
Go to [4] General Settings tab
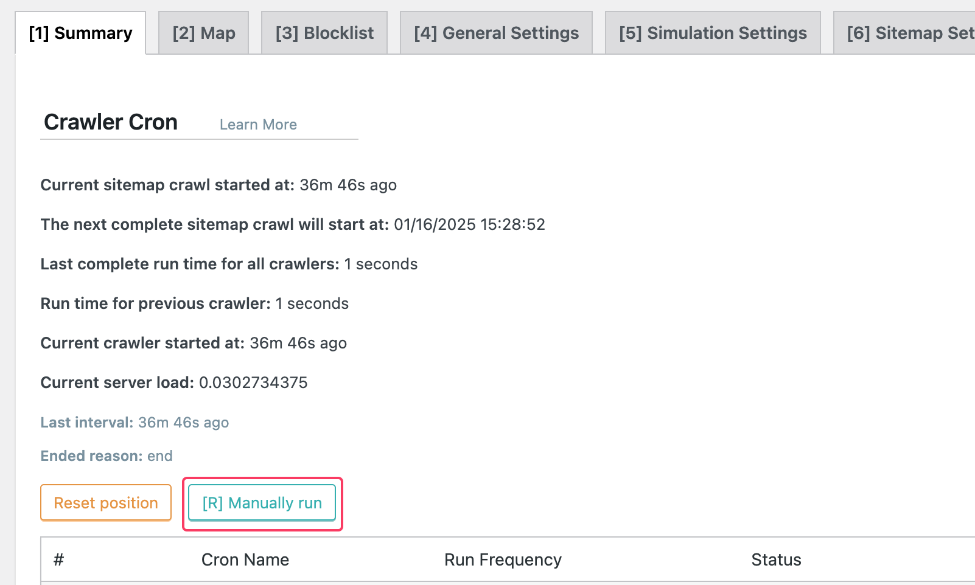pos(496,33)
